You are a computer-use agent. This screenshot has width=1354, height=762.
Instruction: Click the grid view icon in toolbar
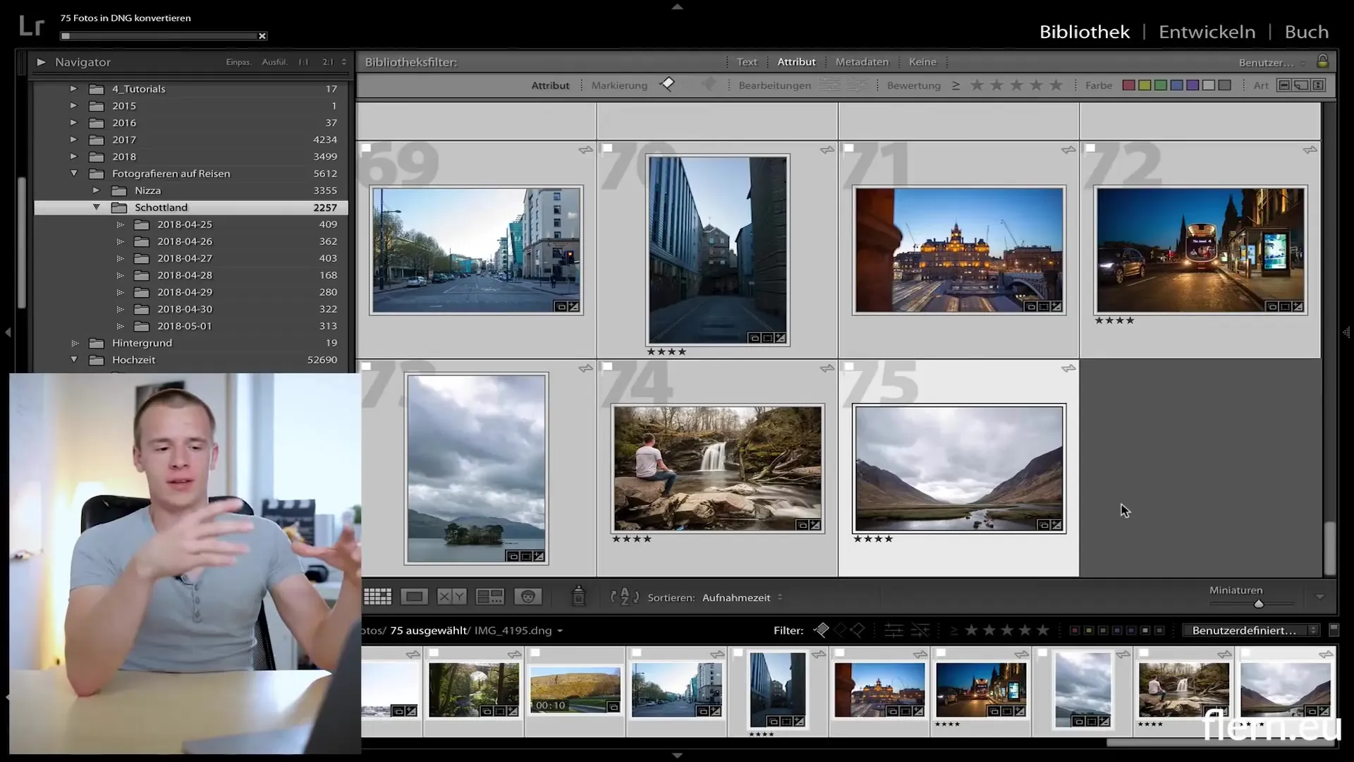coord(377,598)
